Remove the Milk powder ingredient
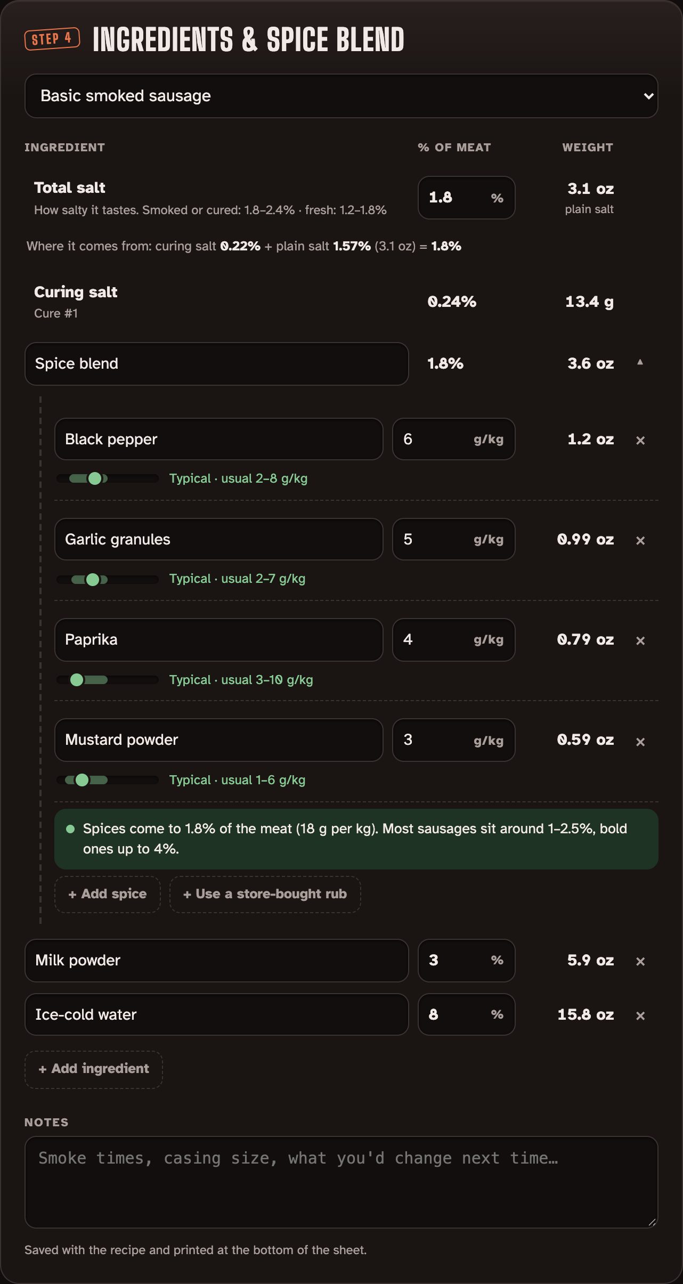Viewport: 683px width, 1284px height. click(x=640, y=961)
